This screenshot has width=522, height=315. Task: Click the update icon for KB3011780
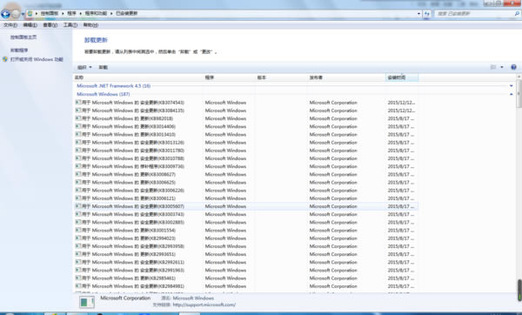[x=78, y=151]
